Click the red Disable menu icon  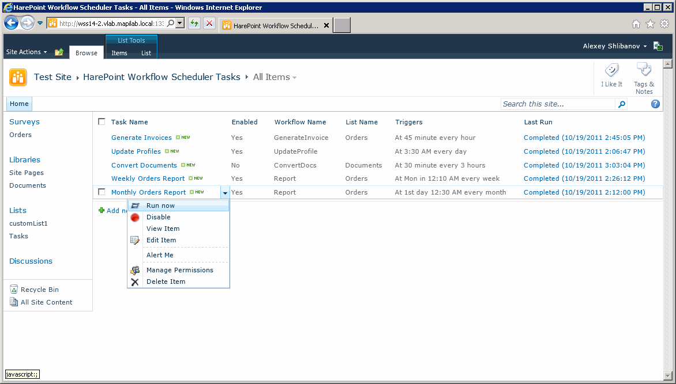click(x=135, y=218)
